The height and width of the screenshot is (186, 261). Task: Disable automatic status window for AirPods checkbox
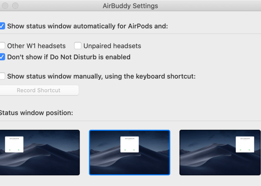[x=2, y=26]
